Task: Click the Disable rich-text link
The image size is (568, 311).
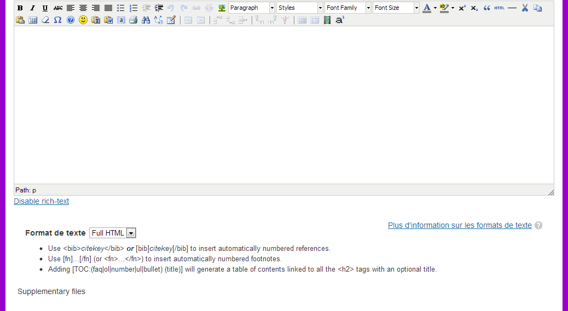Action: point(42,202)
